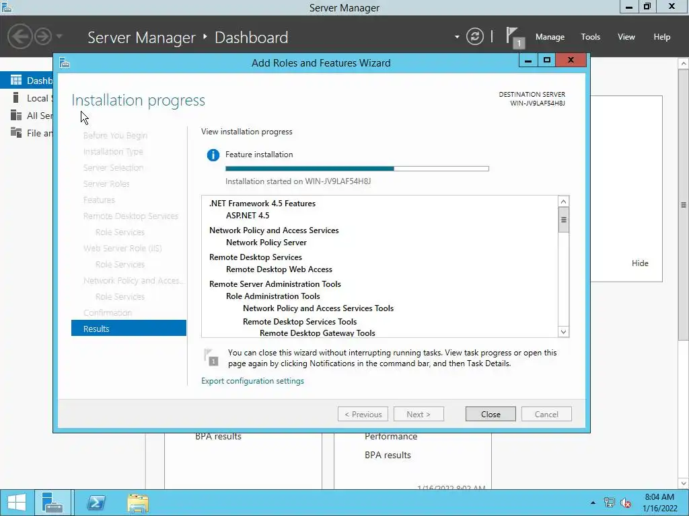Viewport: 689px width, 516px height.
Task: Click the main dashboard vertical scrollbar thumb
Action: 684,205
